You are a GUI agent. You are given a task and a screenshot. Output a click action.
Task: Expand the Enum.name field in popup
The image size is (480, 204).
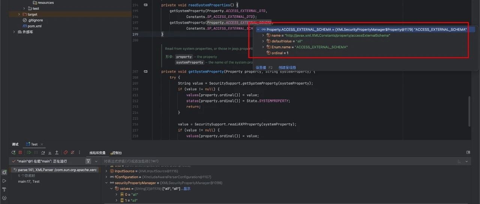coord(263,47)
